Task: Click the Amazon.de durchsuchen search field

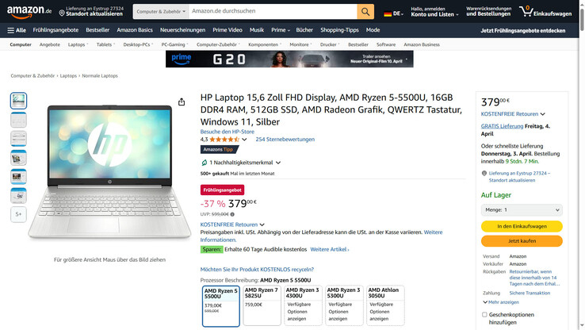Action: click(x=273, y=12)
